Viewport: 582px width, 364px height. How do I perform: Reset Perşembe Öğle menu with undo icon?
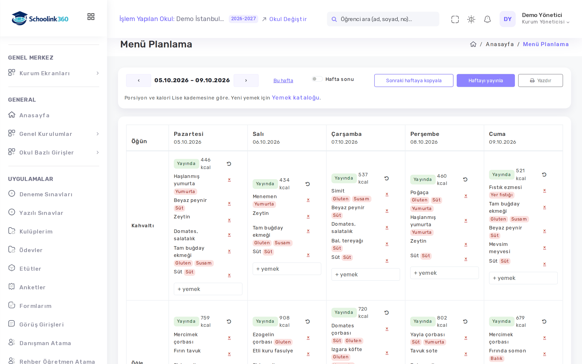pos(465,321)
